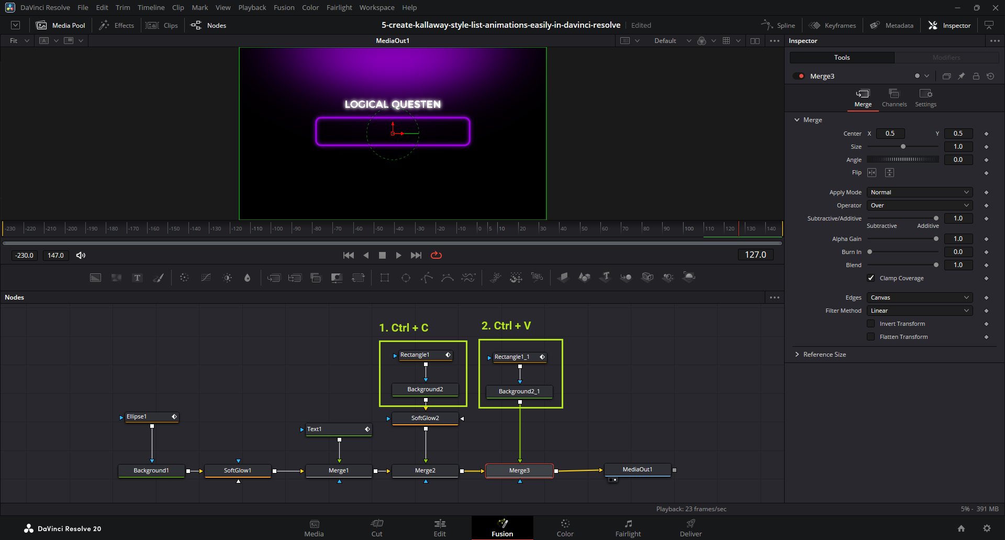This screenshot has height=540, width=1005.
Task: Toggle loop playback button
Action: tap(436, 255)
